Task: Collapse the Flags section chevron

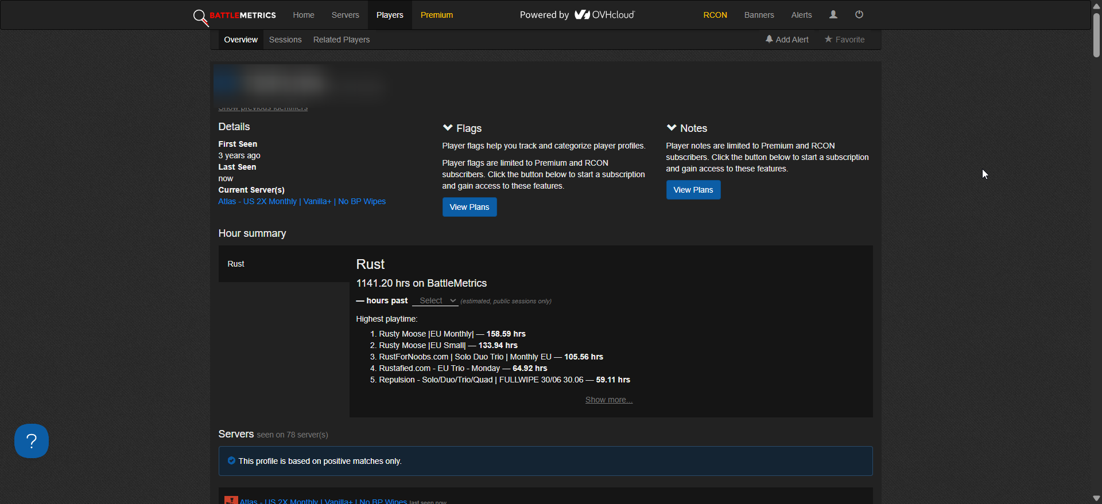Action: pos(448,128)
